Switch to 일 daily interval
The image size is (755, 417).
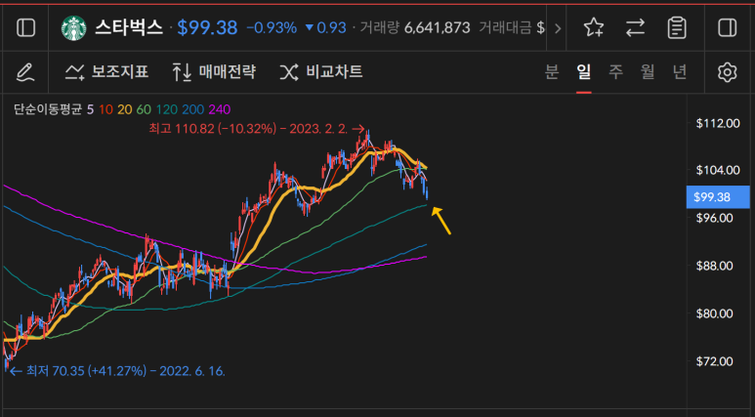click(583, 72)
